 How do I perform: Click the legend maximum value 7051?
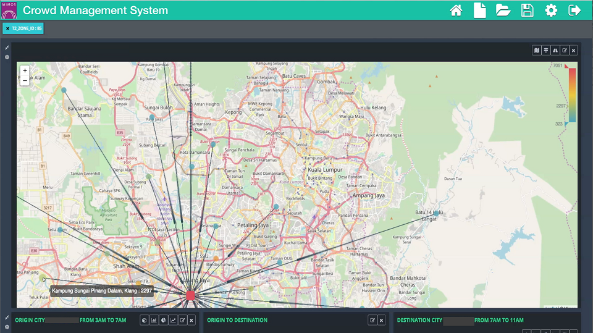click(557, 65)
